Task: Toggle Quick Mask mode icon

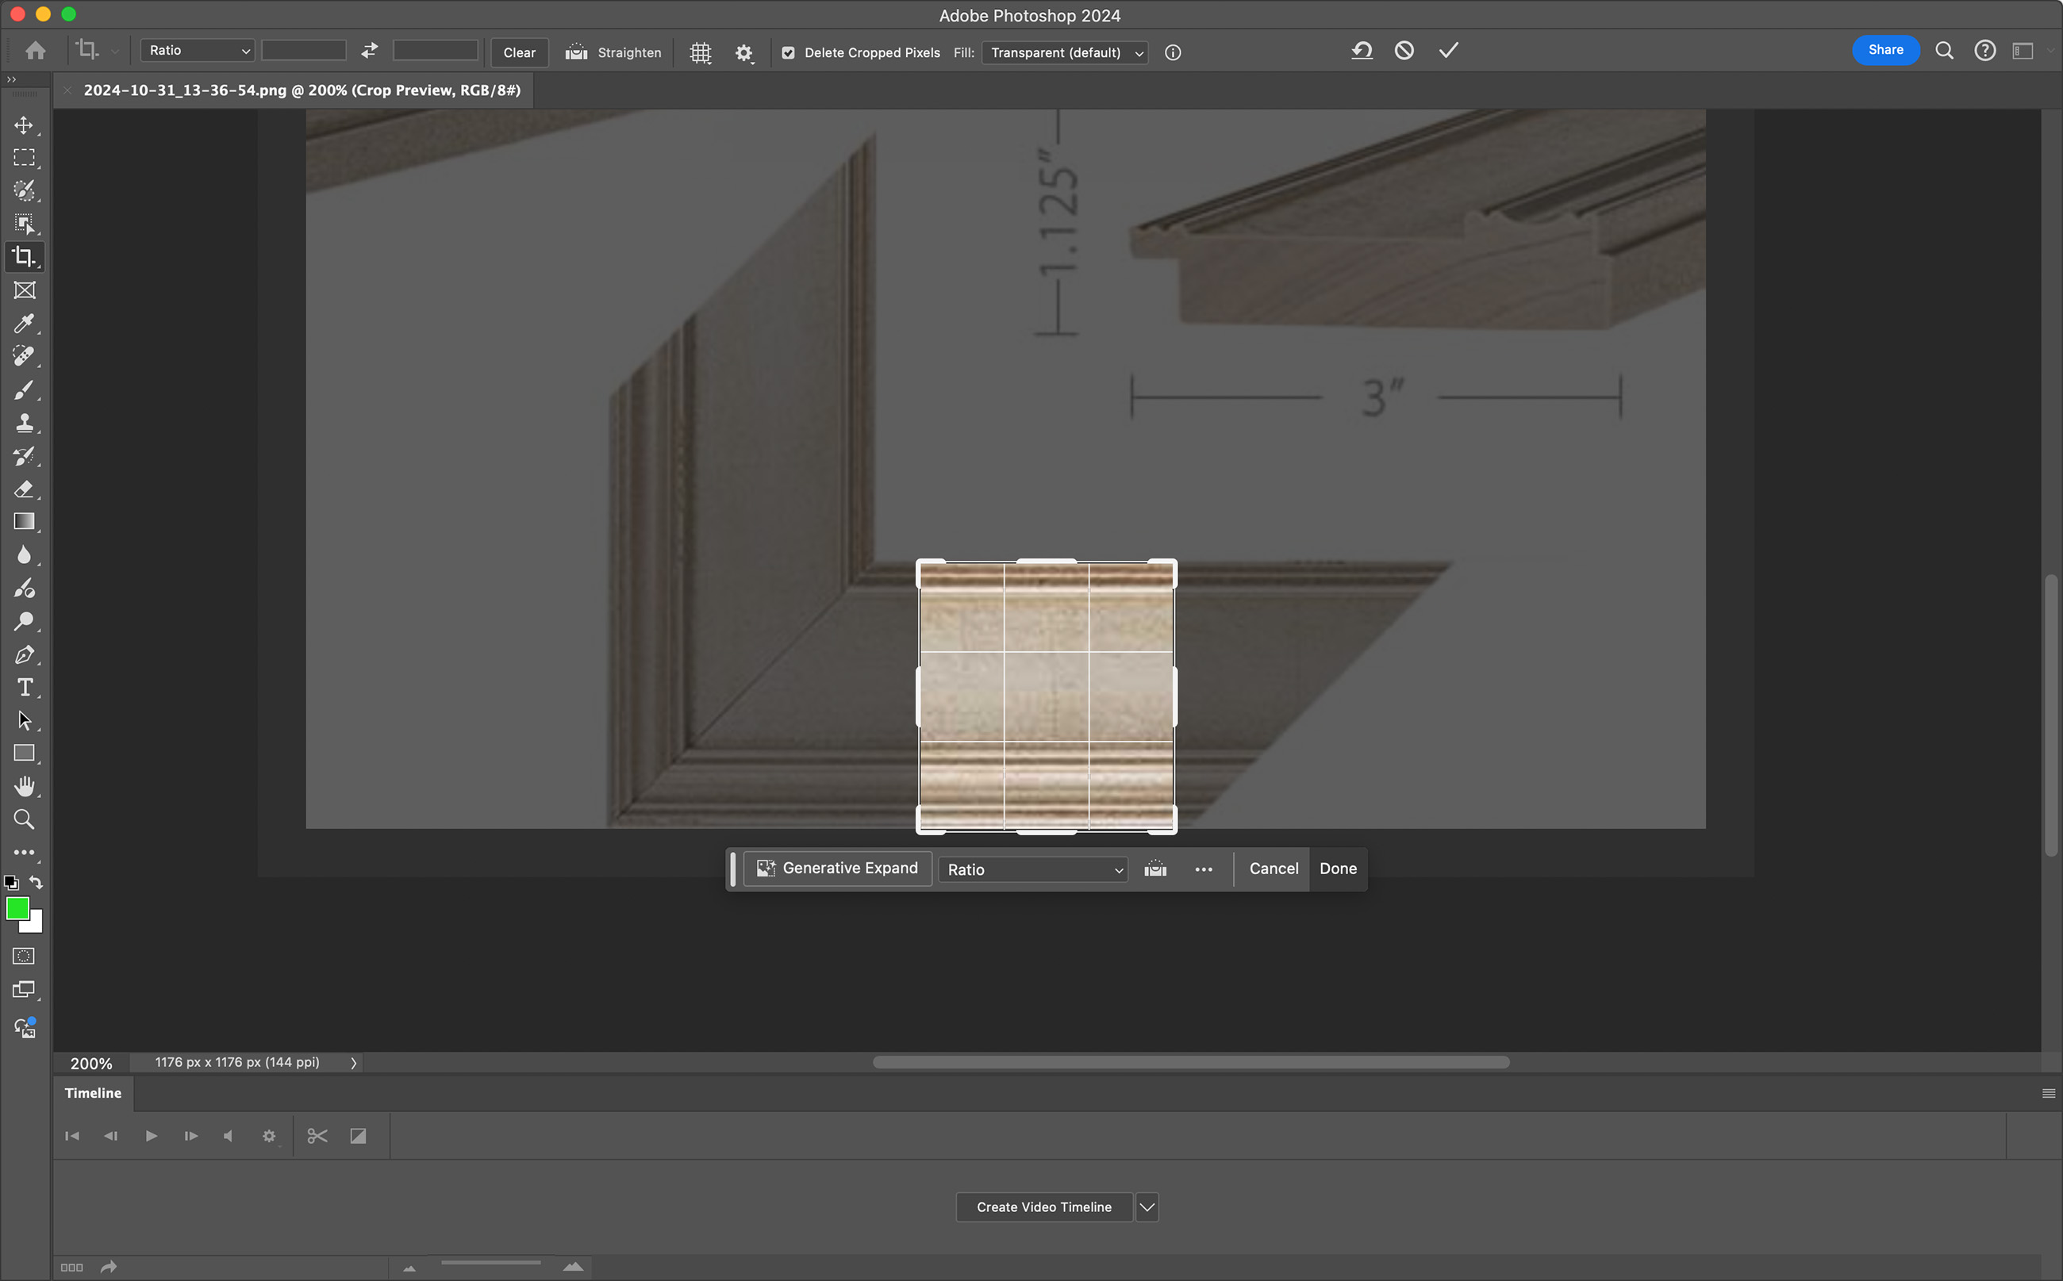Action: 24,957
